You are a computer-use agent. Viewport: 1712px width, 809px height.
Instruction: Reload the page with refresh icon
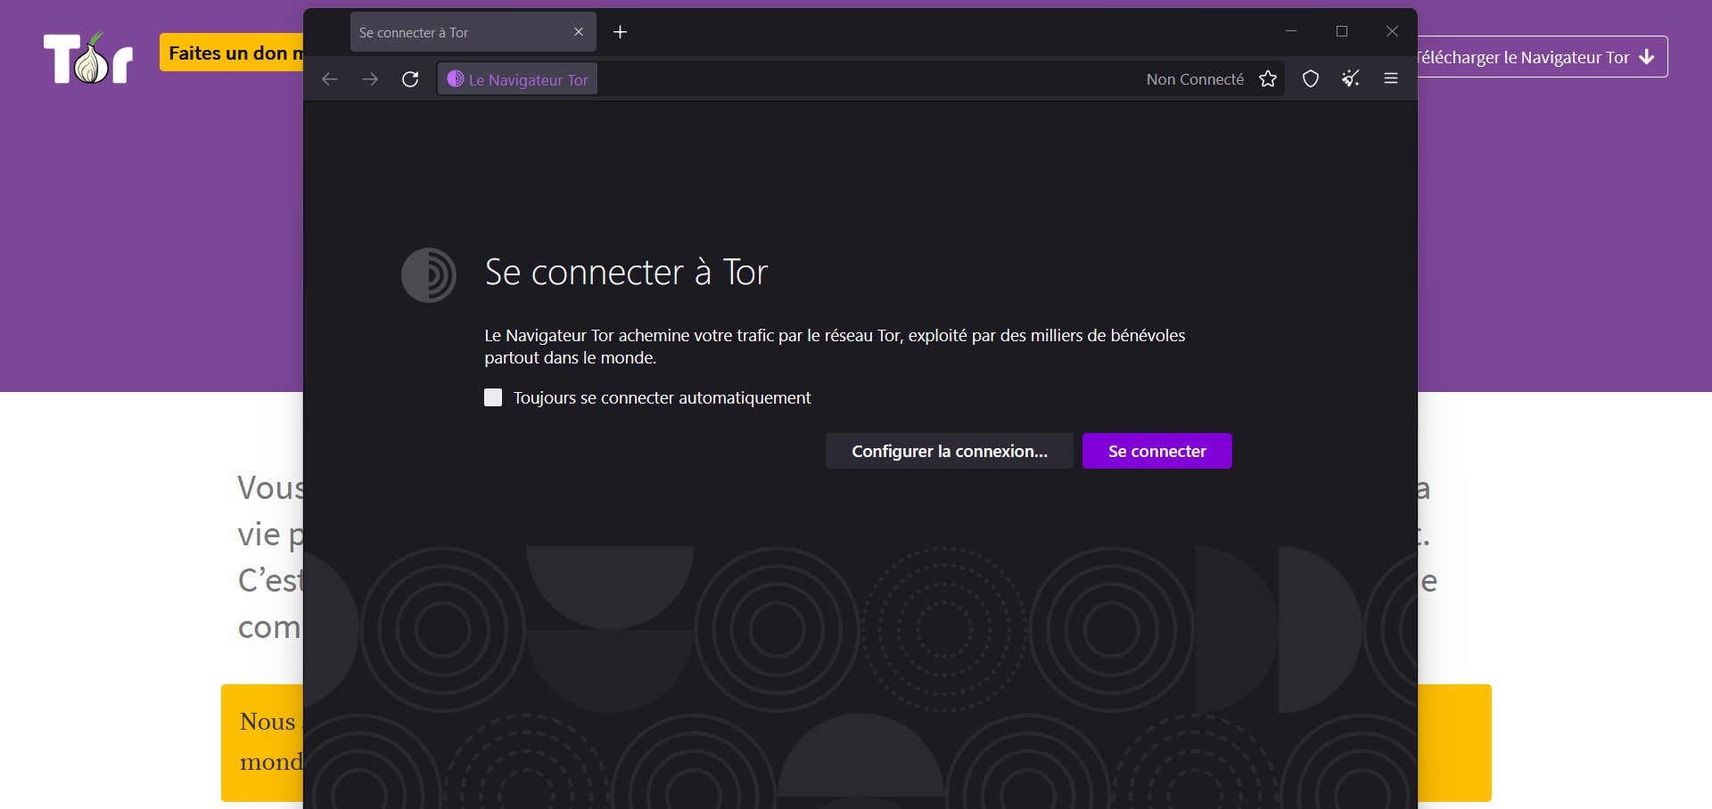coord(410,79)
